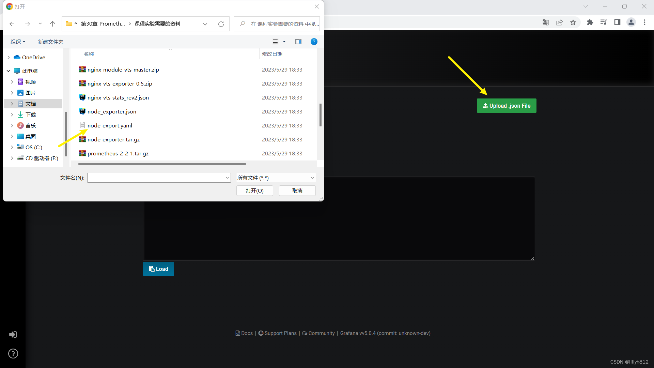Click the file list horizontal scrollbar

(x=162, y=164)
